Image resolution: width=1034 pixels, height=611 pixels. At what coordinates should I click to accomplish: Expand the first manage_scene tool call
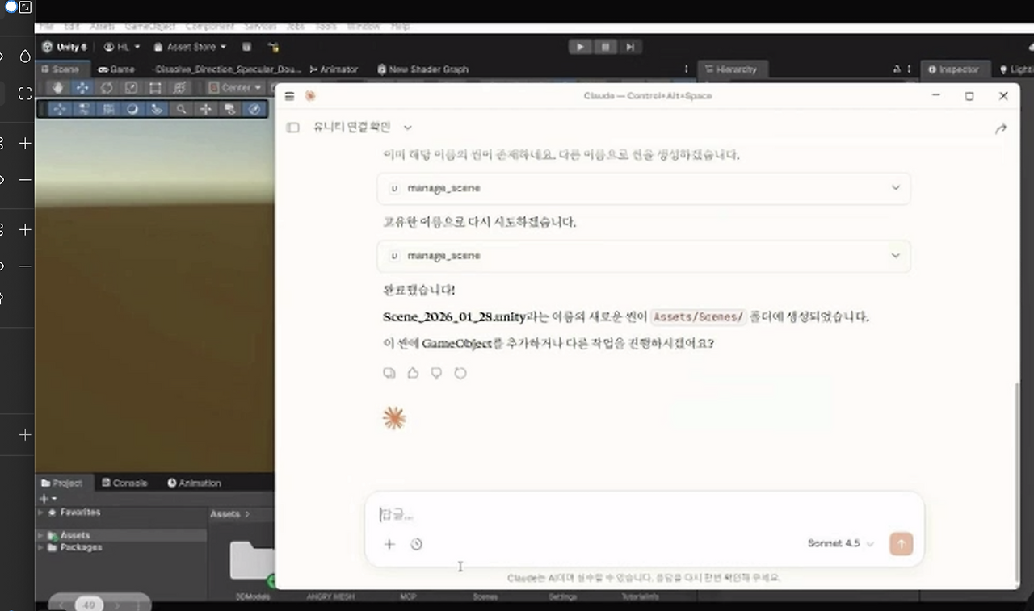pos(644,188)
